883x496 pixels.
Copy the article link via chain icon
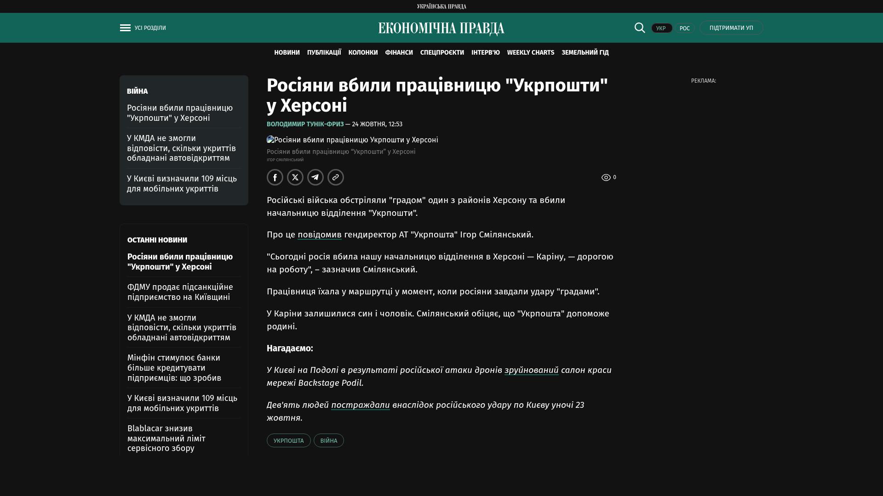(336, 177)
